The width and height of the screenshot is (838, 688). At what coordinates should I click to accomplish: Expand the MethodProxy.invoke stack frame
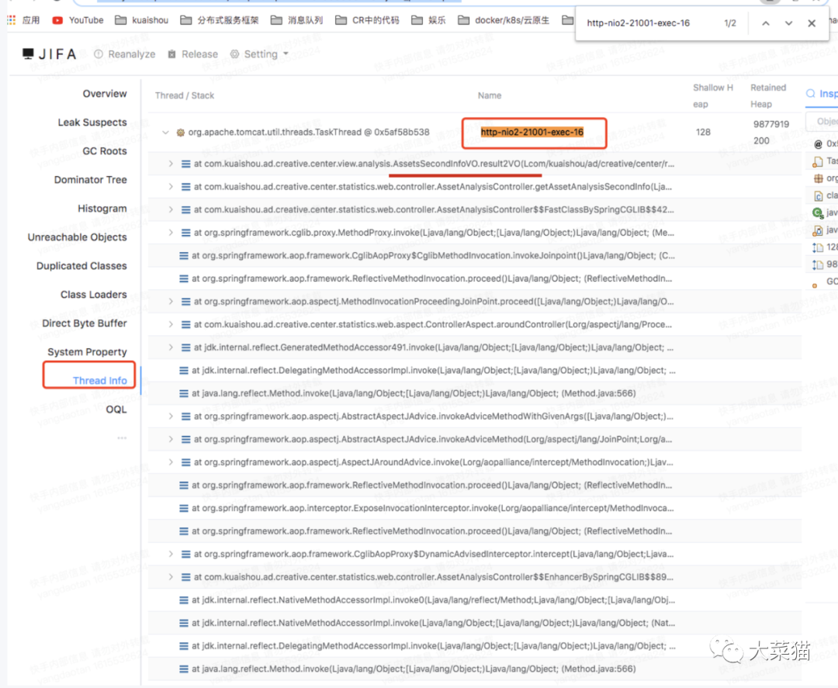(x=171, y=233)
